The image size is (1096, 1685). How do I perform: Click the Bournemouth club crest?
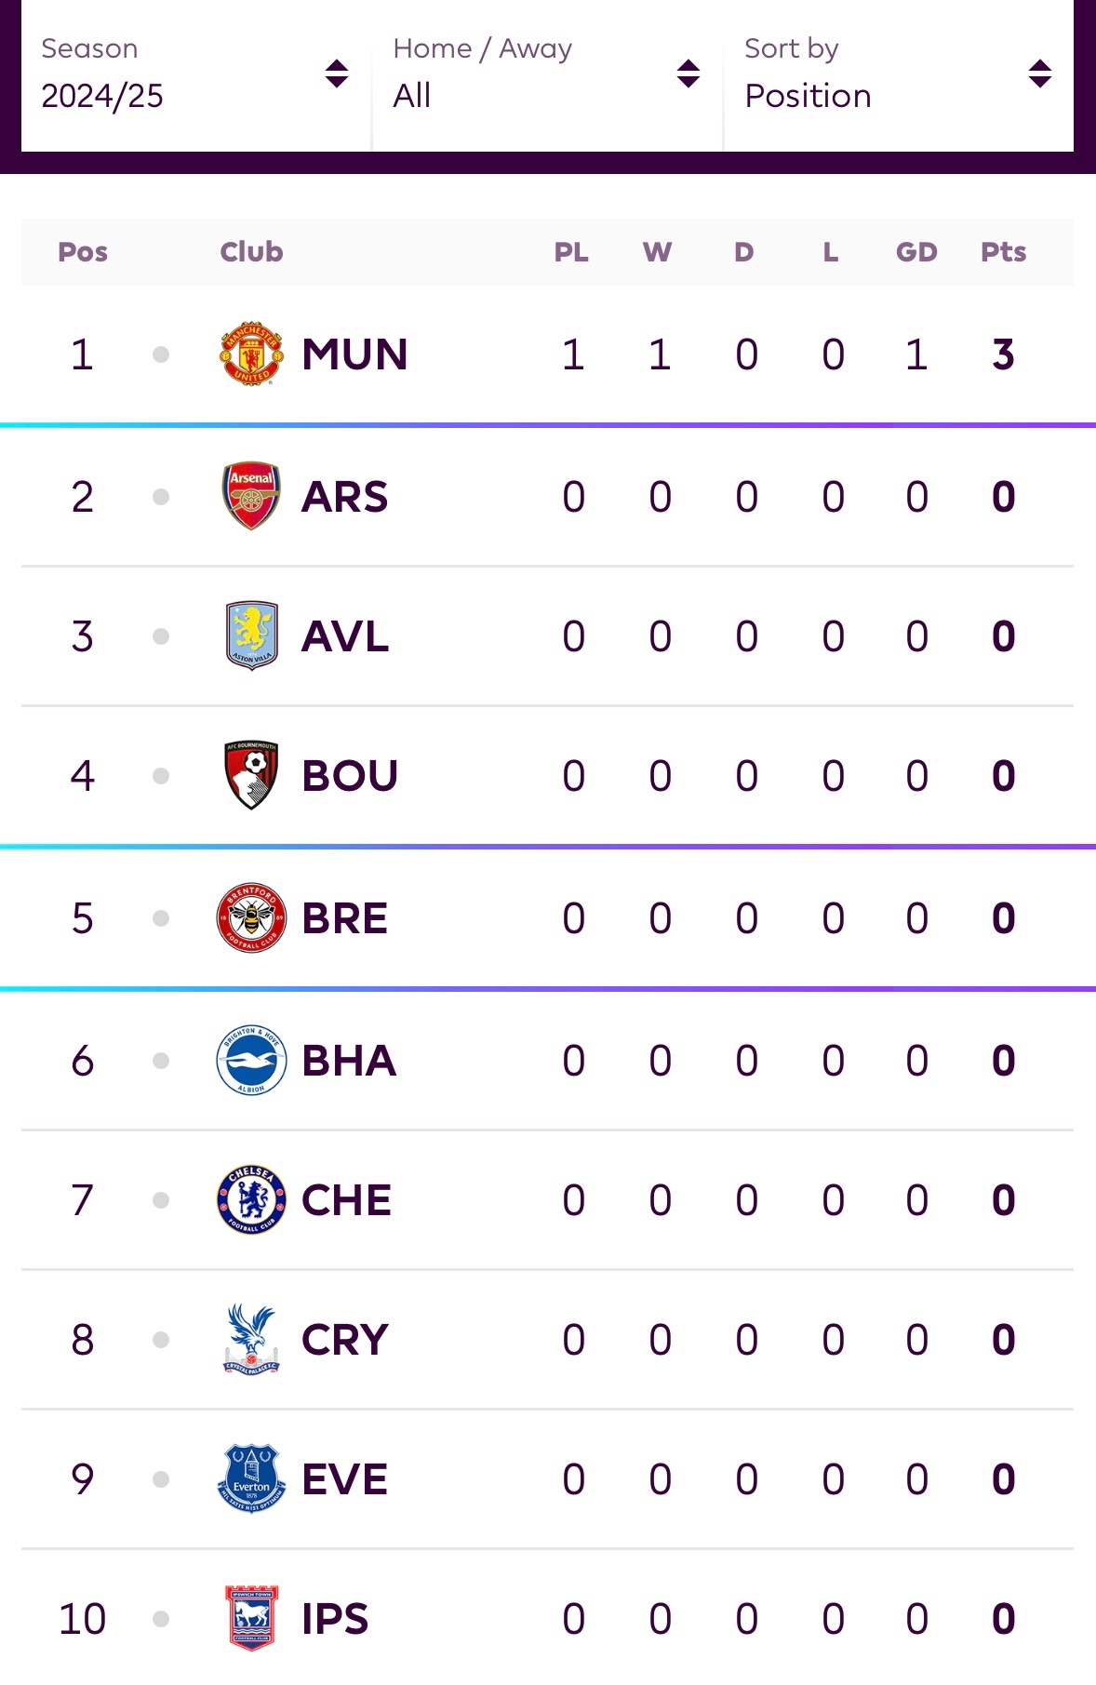tap(251, 775)
